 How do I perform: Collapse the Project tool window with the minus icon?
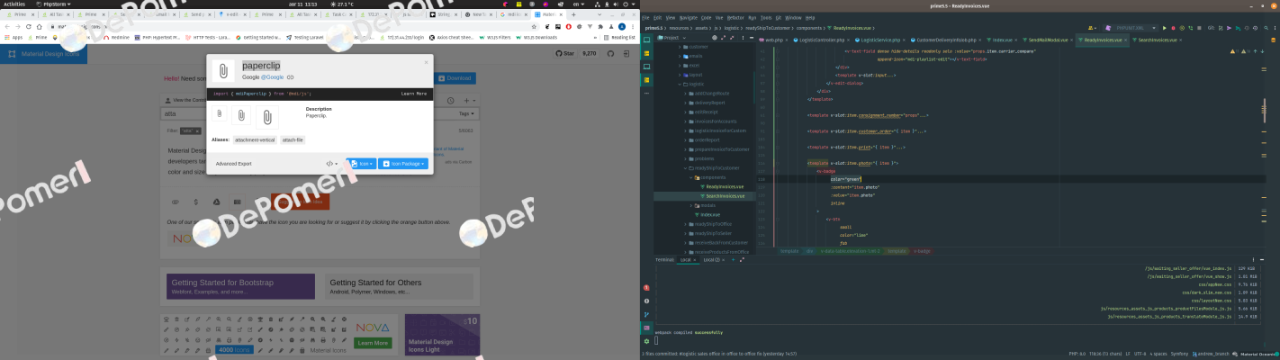point(751,38)
